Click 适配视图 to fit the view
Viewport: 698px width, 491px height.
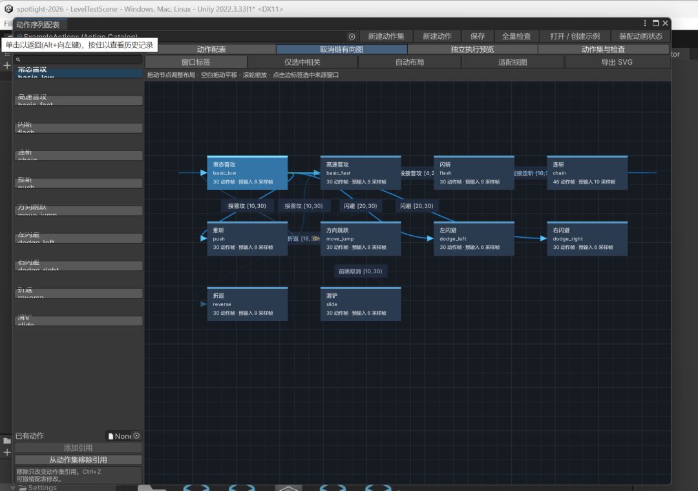point(513,62)
